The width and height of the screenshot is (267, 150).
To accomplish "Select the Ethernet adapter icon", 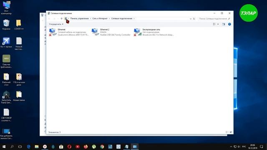I will coord(53,32).
